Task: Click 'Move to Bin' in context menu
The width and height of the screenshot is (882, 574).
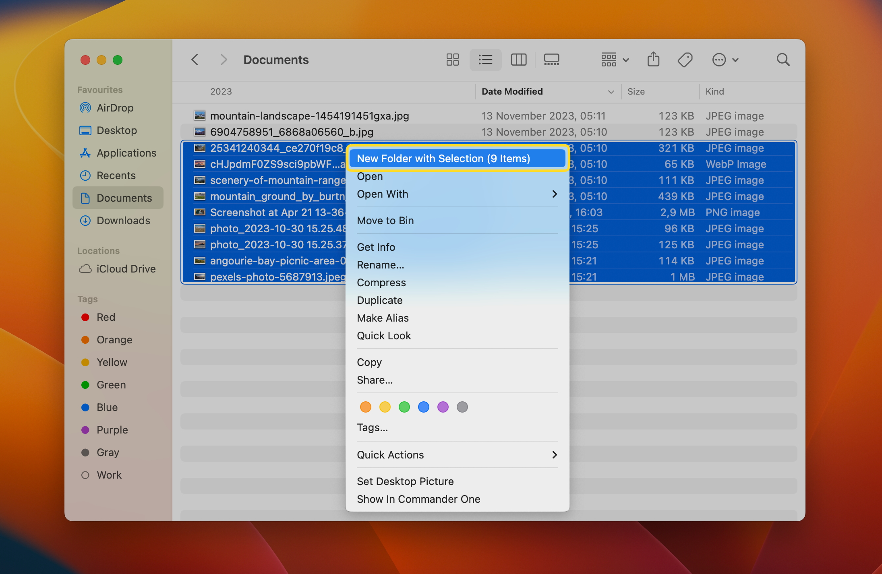Action: pos(385,221)
